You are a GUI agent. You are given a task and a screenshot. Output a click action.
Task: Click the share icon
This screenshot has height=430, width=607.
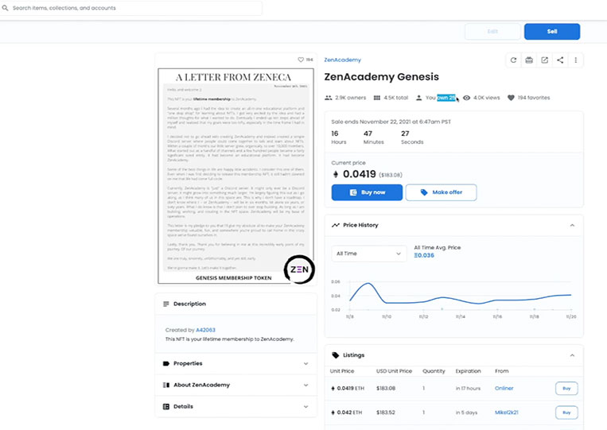click(560, 60)
